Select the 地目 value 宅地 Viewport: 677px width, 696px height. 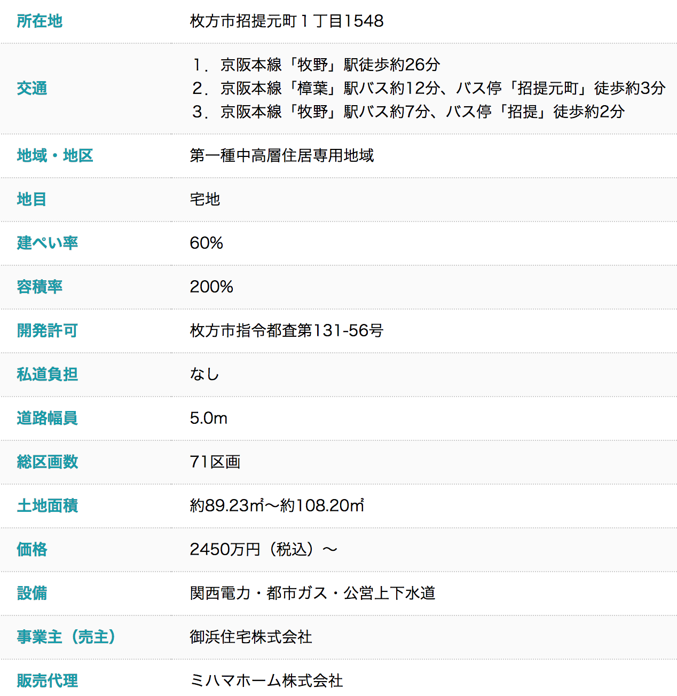(x=205, y=199)
